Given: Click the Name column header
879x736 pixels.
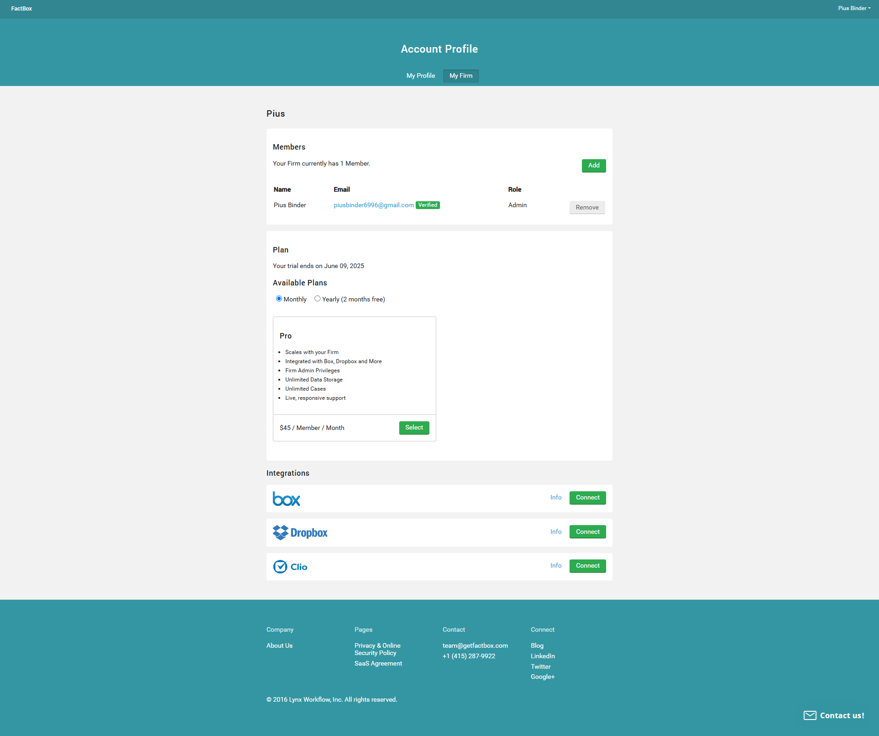Looking at the screenshot, I should click(282, 189).
